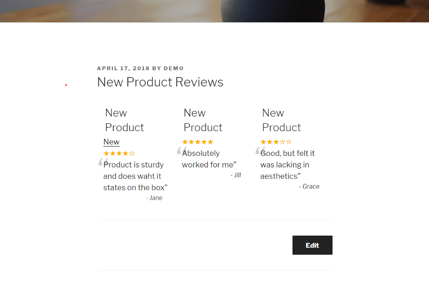Open the APRIL 17, 2018 date link
The image size is (429, 296).
coord(123,68)
